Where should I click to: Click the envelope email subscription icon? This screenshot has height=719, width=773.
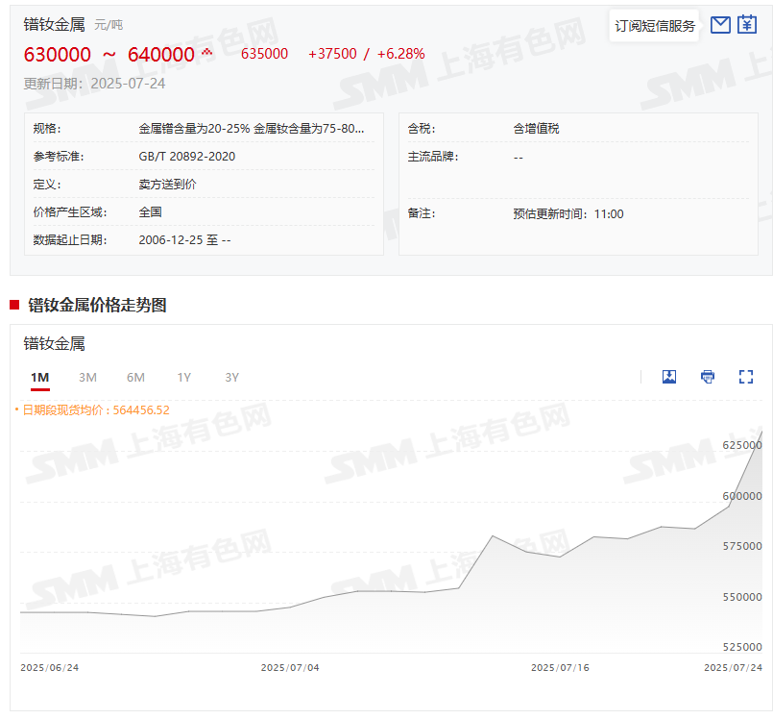[720, 25]
